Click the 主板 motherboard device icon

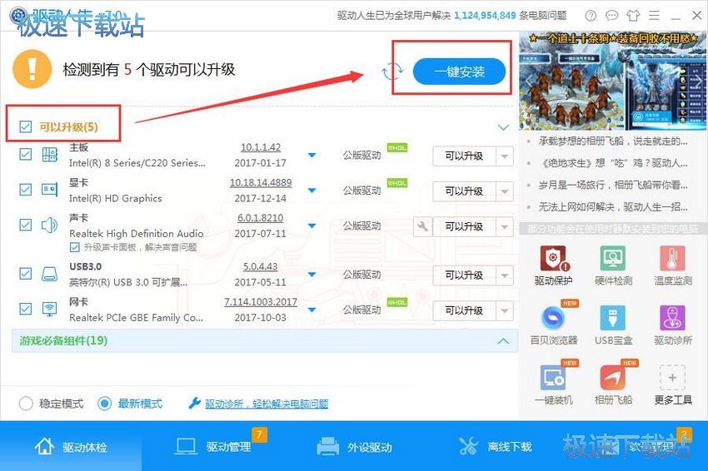[x=50, y=155]
